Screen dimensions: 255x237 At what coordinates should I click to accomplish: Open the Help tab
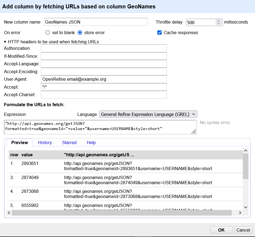(x=91, y=142)
